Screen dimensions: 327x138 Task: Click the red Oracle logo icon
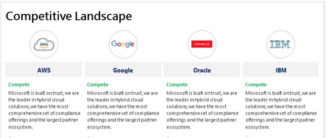pyautogui.click(x=202, y=44)
